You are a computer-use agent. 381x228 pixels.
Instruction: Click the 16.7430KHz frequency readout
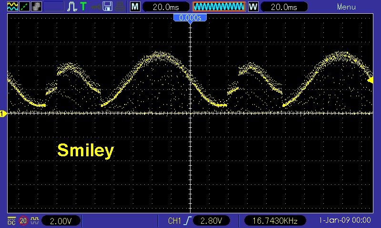pyautogui.click(x=275, y=221)
